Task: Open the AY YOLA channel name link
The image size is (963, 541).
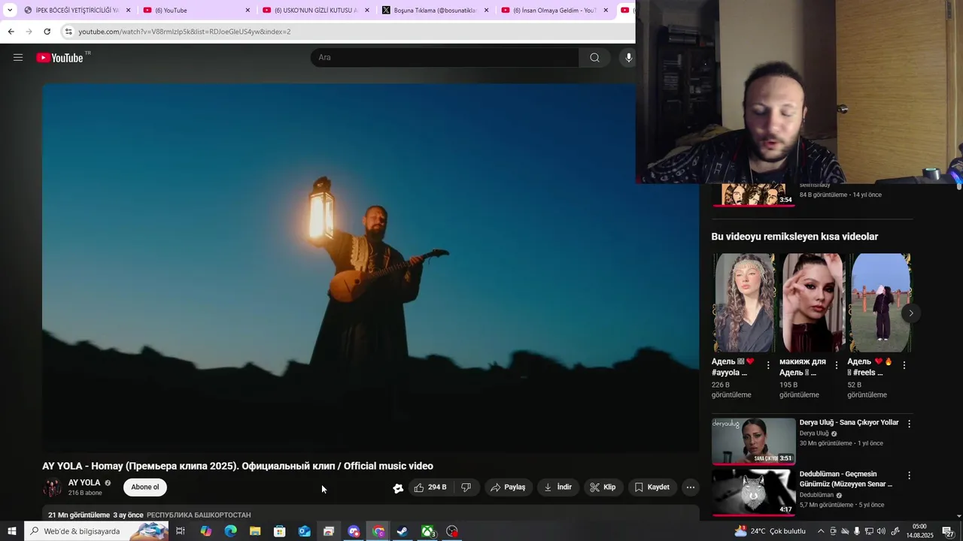Action: (x=84, y=483)
